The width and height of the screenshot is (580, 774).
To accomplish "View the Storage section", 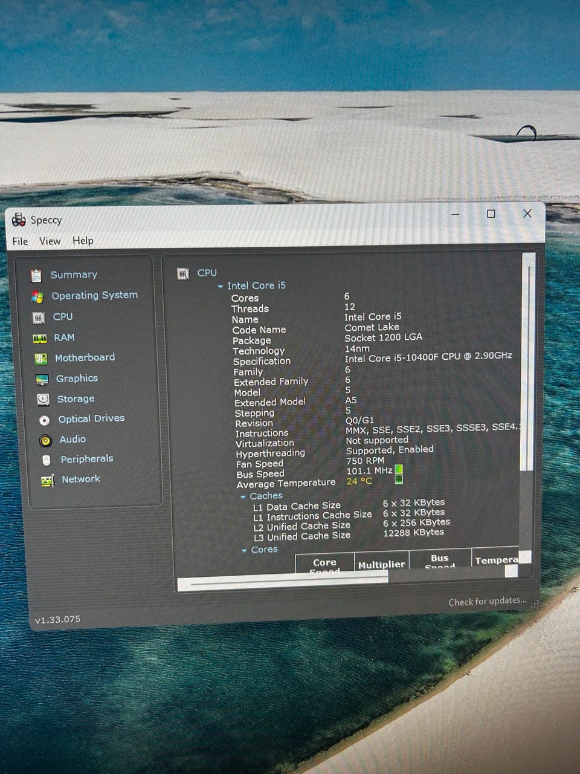I will [x=76, y=398].
